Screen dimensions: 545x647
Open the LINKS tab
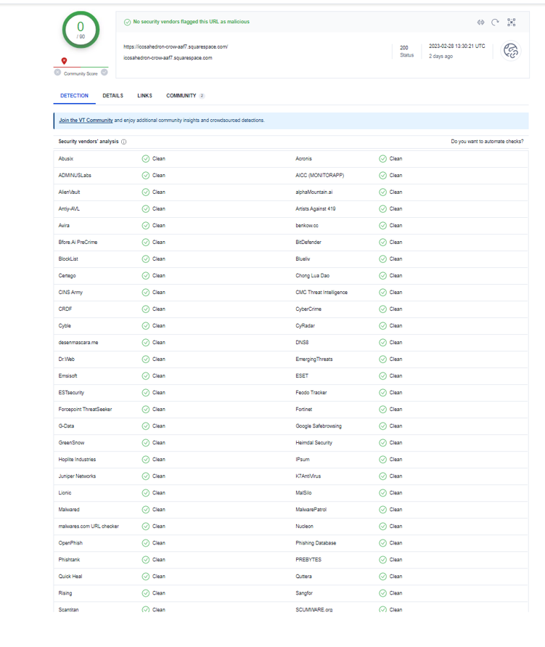click(x=144, y=96)
